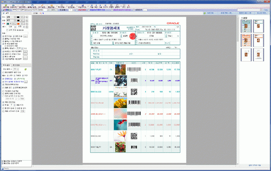The width and height of the screenshot is (271, 171).
Task: Select style thumbnail number 4
Action: [258, 40]
